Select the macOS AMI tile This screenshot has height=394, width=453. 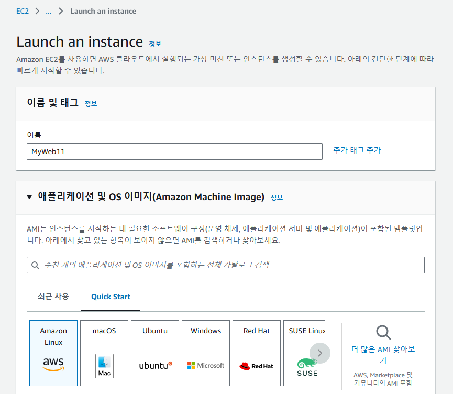click(x=104, y=353)
